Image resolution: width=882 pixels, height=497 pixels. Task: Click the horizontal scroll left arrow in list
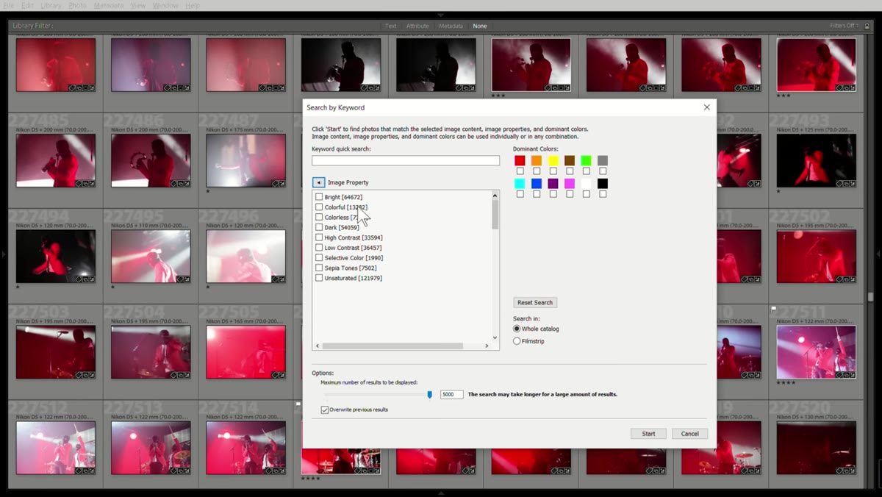pos(318,346)
